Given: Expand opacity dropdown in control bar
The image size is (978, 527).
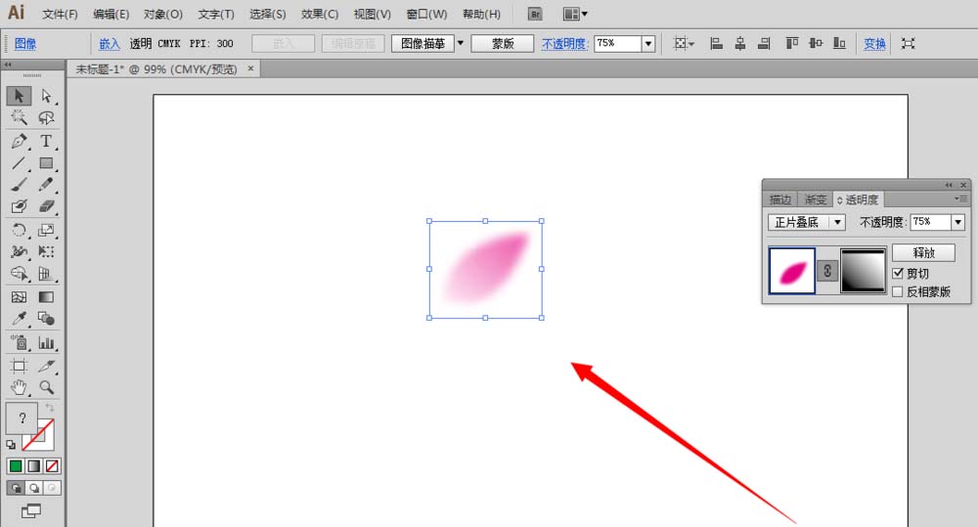Looking at the screenshot, I should [648, 44].
